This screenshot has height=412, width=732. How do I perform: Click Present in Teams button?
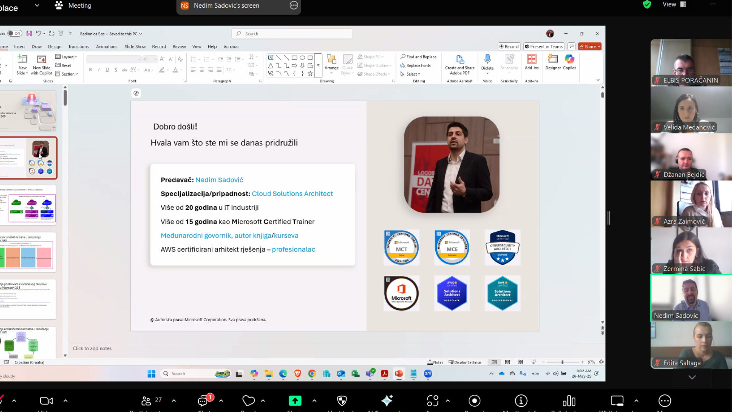pos(544,47)
